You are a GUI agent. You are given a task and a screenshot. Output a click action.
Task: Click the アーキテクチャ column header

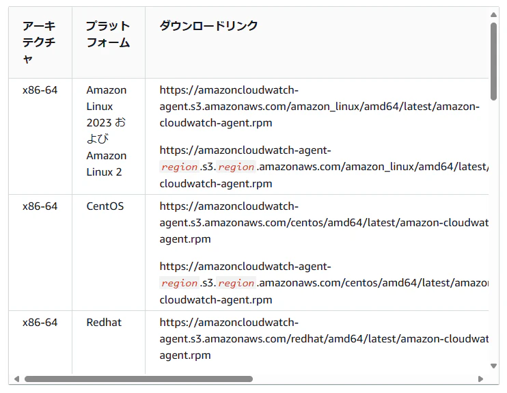point(40,42)
